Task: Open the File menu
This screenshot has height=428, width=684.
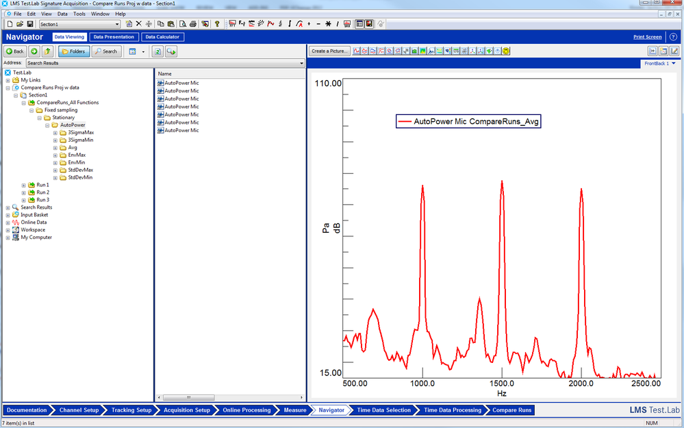Action: coord(17,14)
